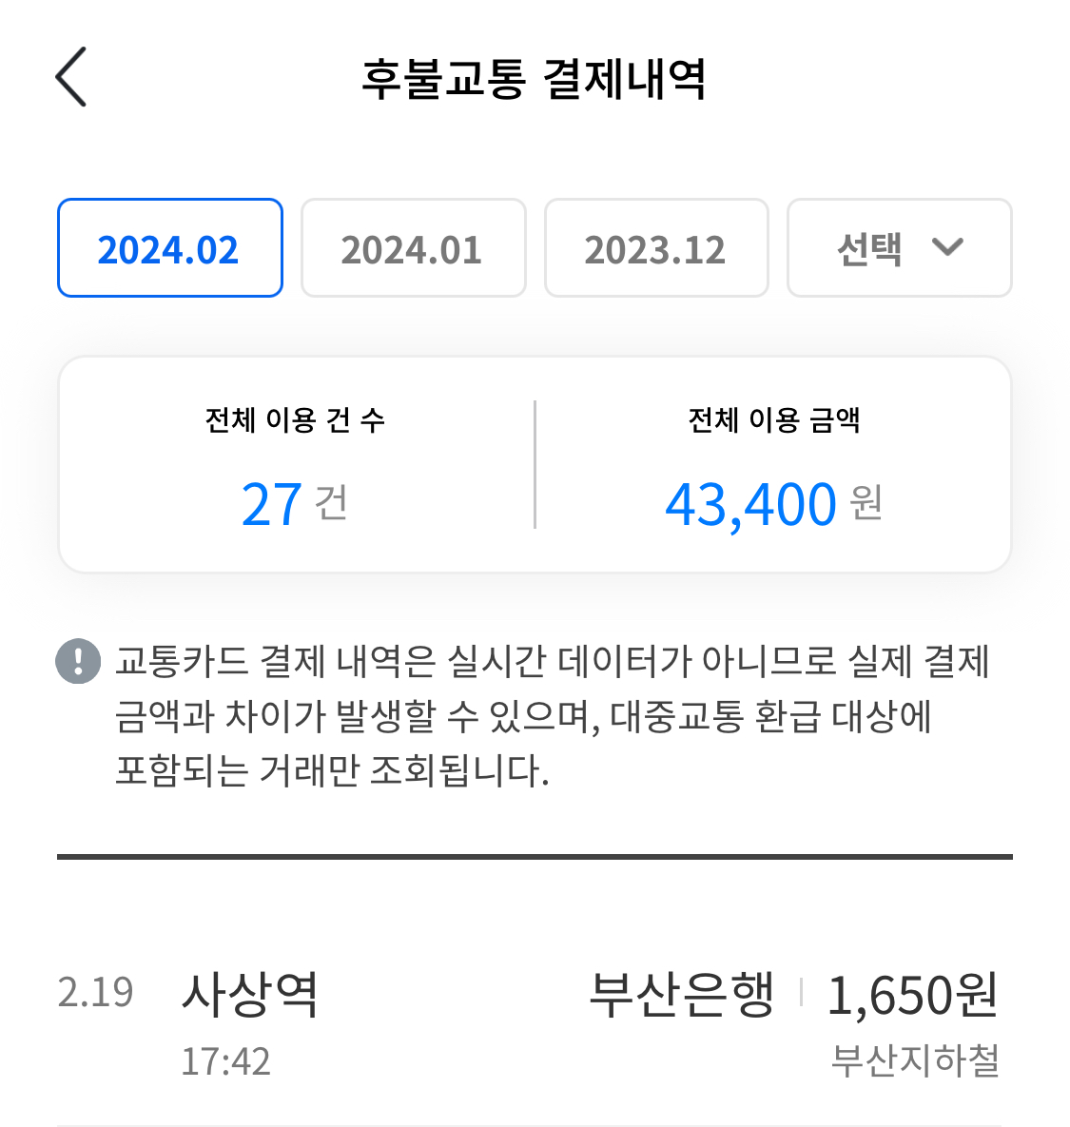Select the 2024.02 month tab
The image size is (1070, 1127).
(169, 249)
